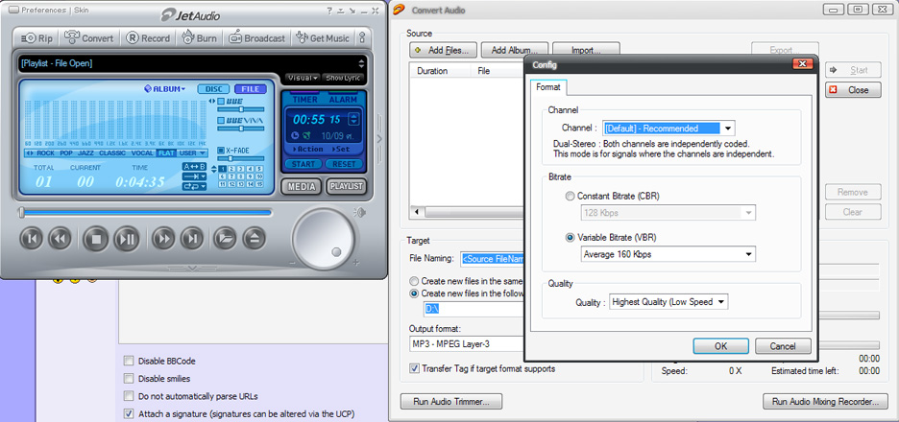This screenshot has height=422, width=899.
Task: Check Do not automatically parse URLs
Action: (x=129, y=396)
